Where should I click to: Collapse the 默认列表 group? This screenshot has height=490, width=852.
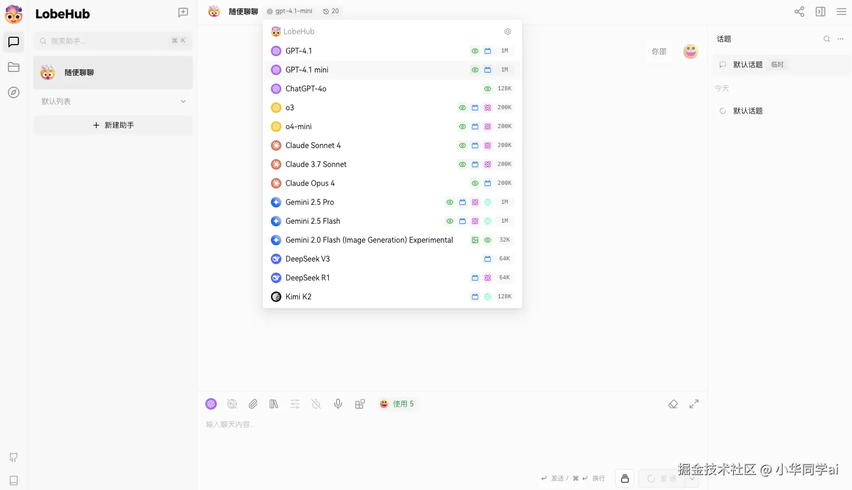[183, 101]
